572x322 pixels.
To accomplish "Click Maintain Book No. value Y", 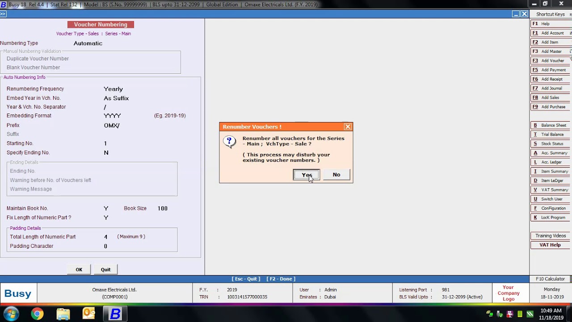I will (x=106, y=208).
